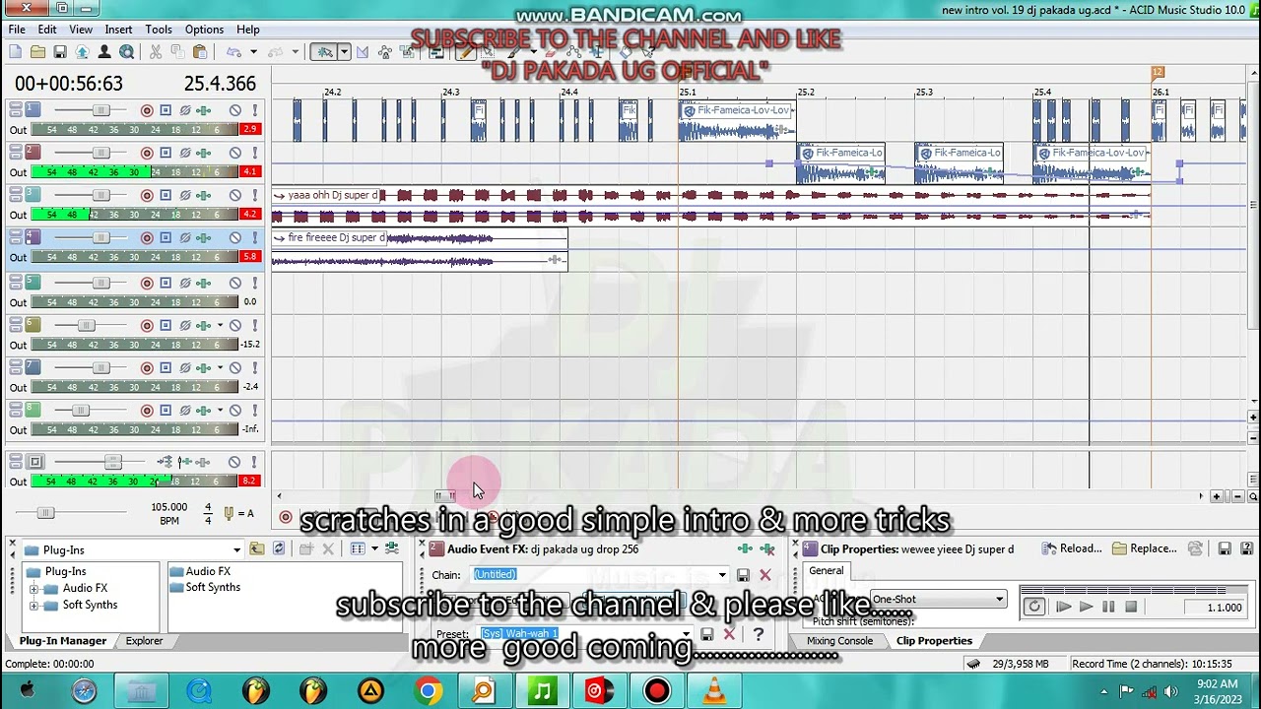
Task: Refresh the Plug-In Manager list
Action: point(279,549)
